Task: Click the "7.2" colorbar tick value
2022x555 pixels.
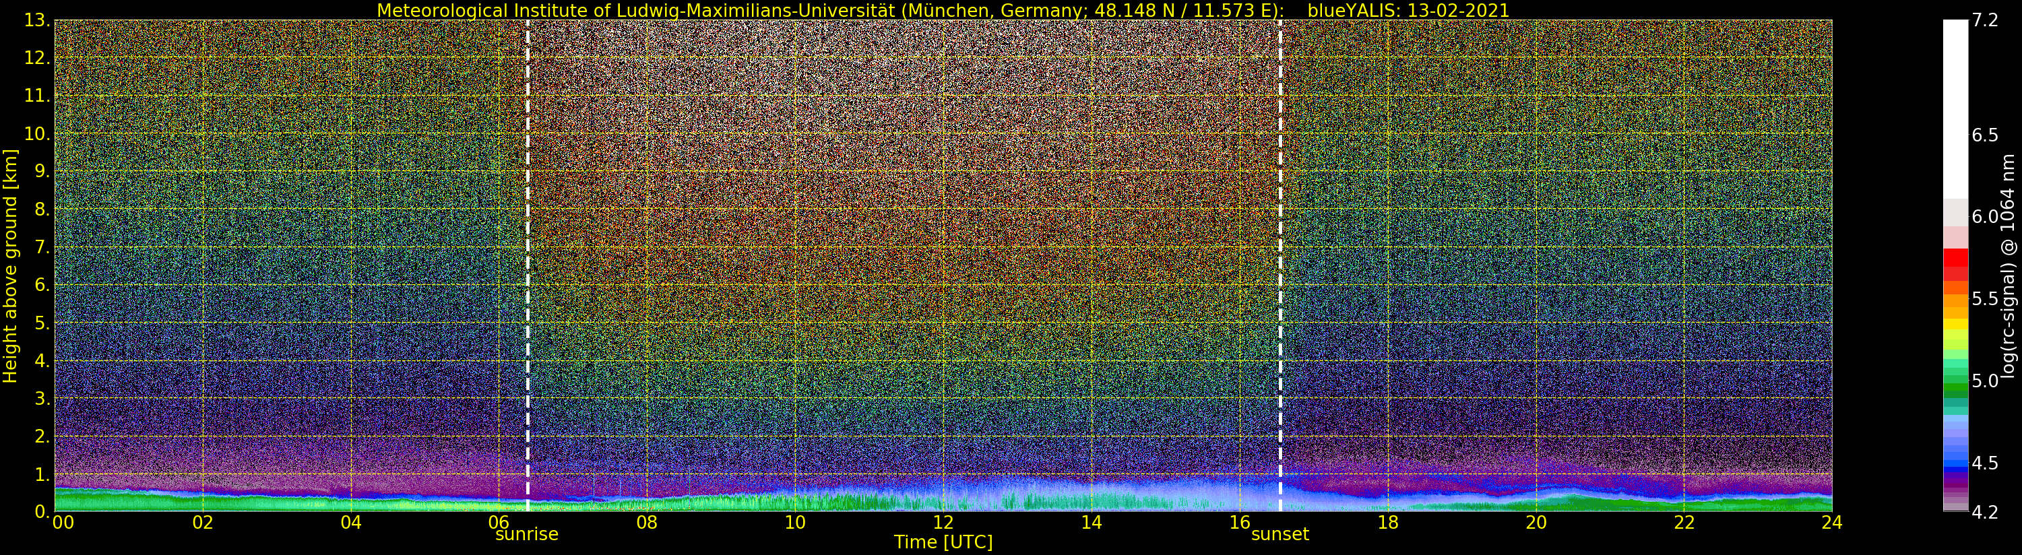Action: tap(1984, 20)
